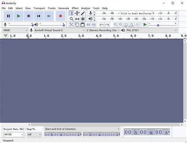Viewport: 187px width, 143px height.
Task: Choose the Zoom magnifier tool
Action: point(71,19)
